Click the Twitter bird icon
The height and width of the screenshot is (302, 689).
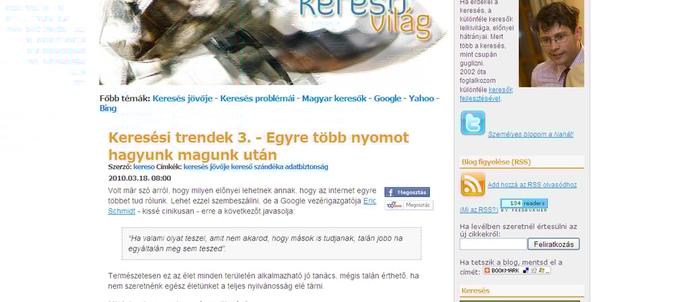tap(472, 123)
